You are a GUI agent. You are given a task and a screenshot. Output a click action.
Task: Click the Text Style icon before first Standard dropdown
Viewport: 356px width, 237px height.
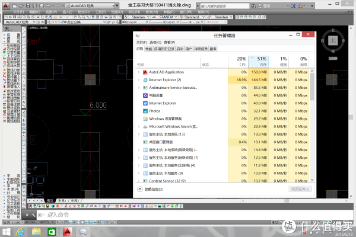tap(126, 17)
